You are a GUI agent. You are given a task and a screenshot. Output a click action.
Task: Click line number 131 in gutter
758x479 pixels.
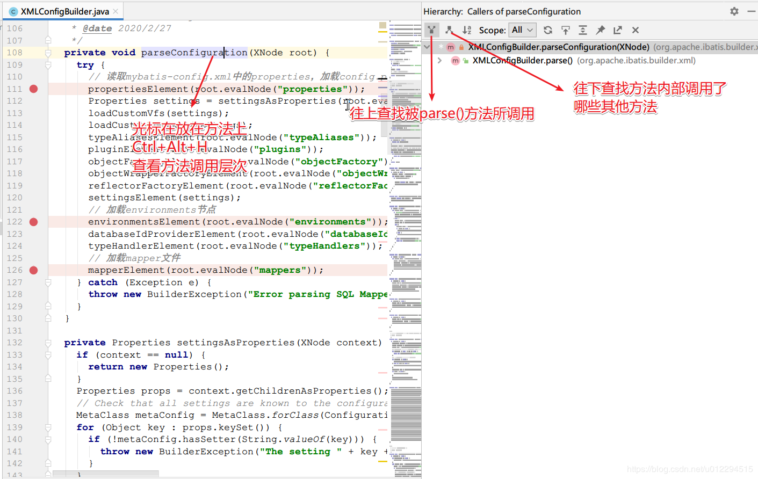tap(15, 331)
